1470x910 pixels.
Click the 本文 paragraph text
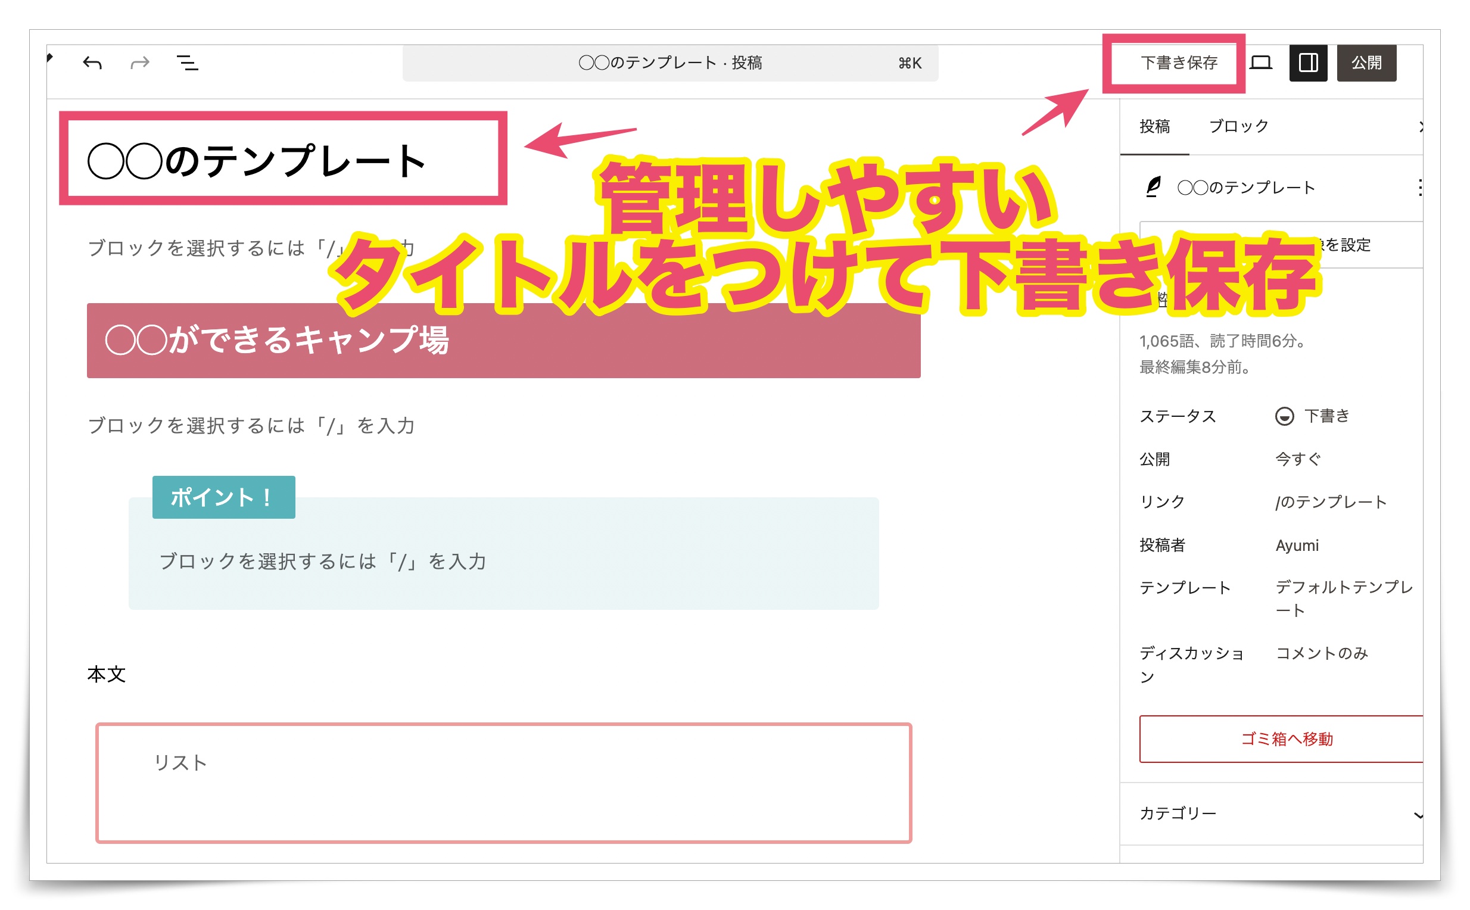click(107, 674)
